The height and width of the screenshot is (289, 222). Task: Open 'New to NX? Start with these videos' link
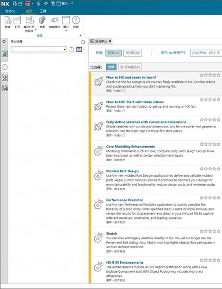coord(135,102)
